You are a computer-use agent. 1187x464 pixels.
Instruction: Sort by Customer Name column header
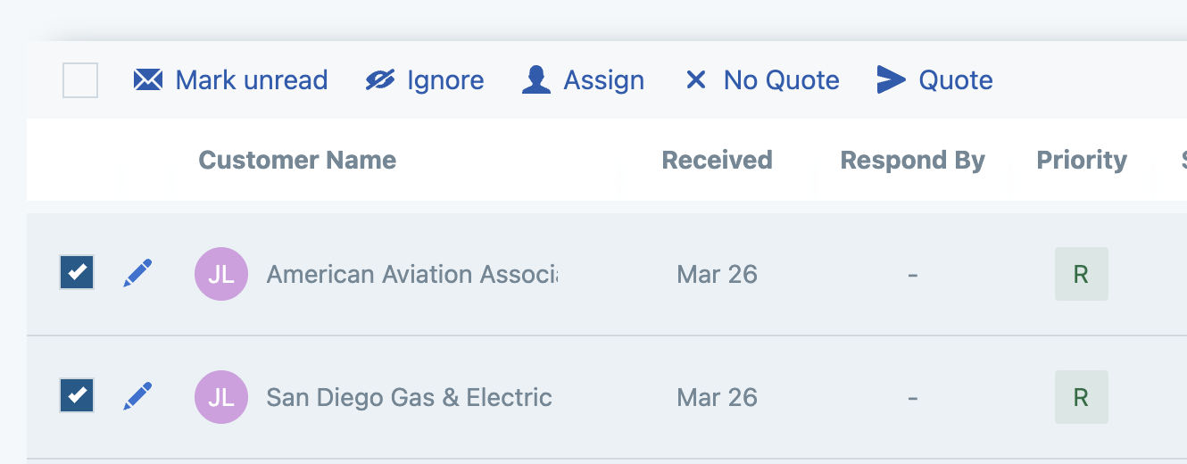click(x=297, y=161)
